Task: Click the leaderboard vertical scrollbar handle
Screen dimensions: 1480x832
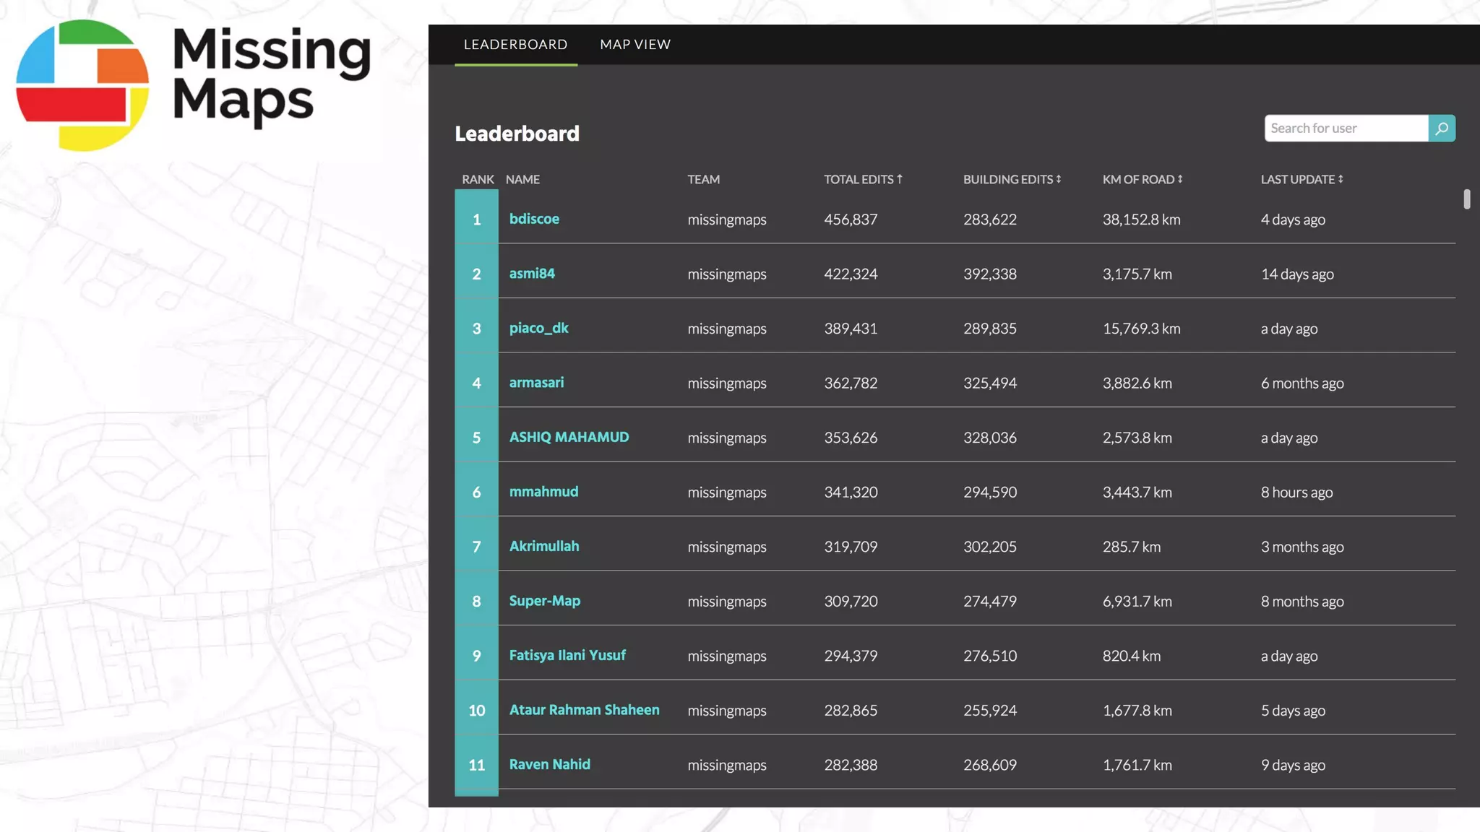Action: pyautogui.click(x=1466, y=199)
